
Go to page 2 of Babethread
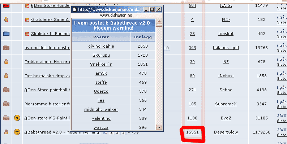click(x=117, y=132)
